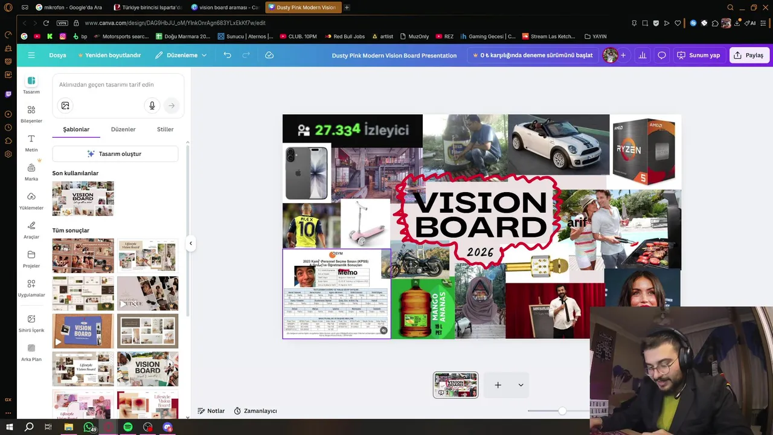
Task: Add collaborator with the plus icon
Action: [623, 55]
